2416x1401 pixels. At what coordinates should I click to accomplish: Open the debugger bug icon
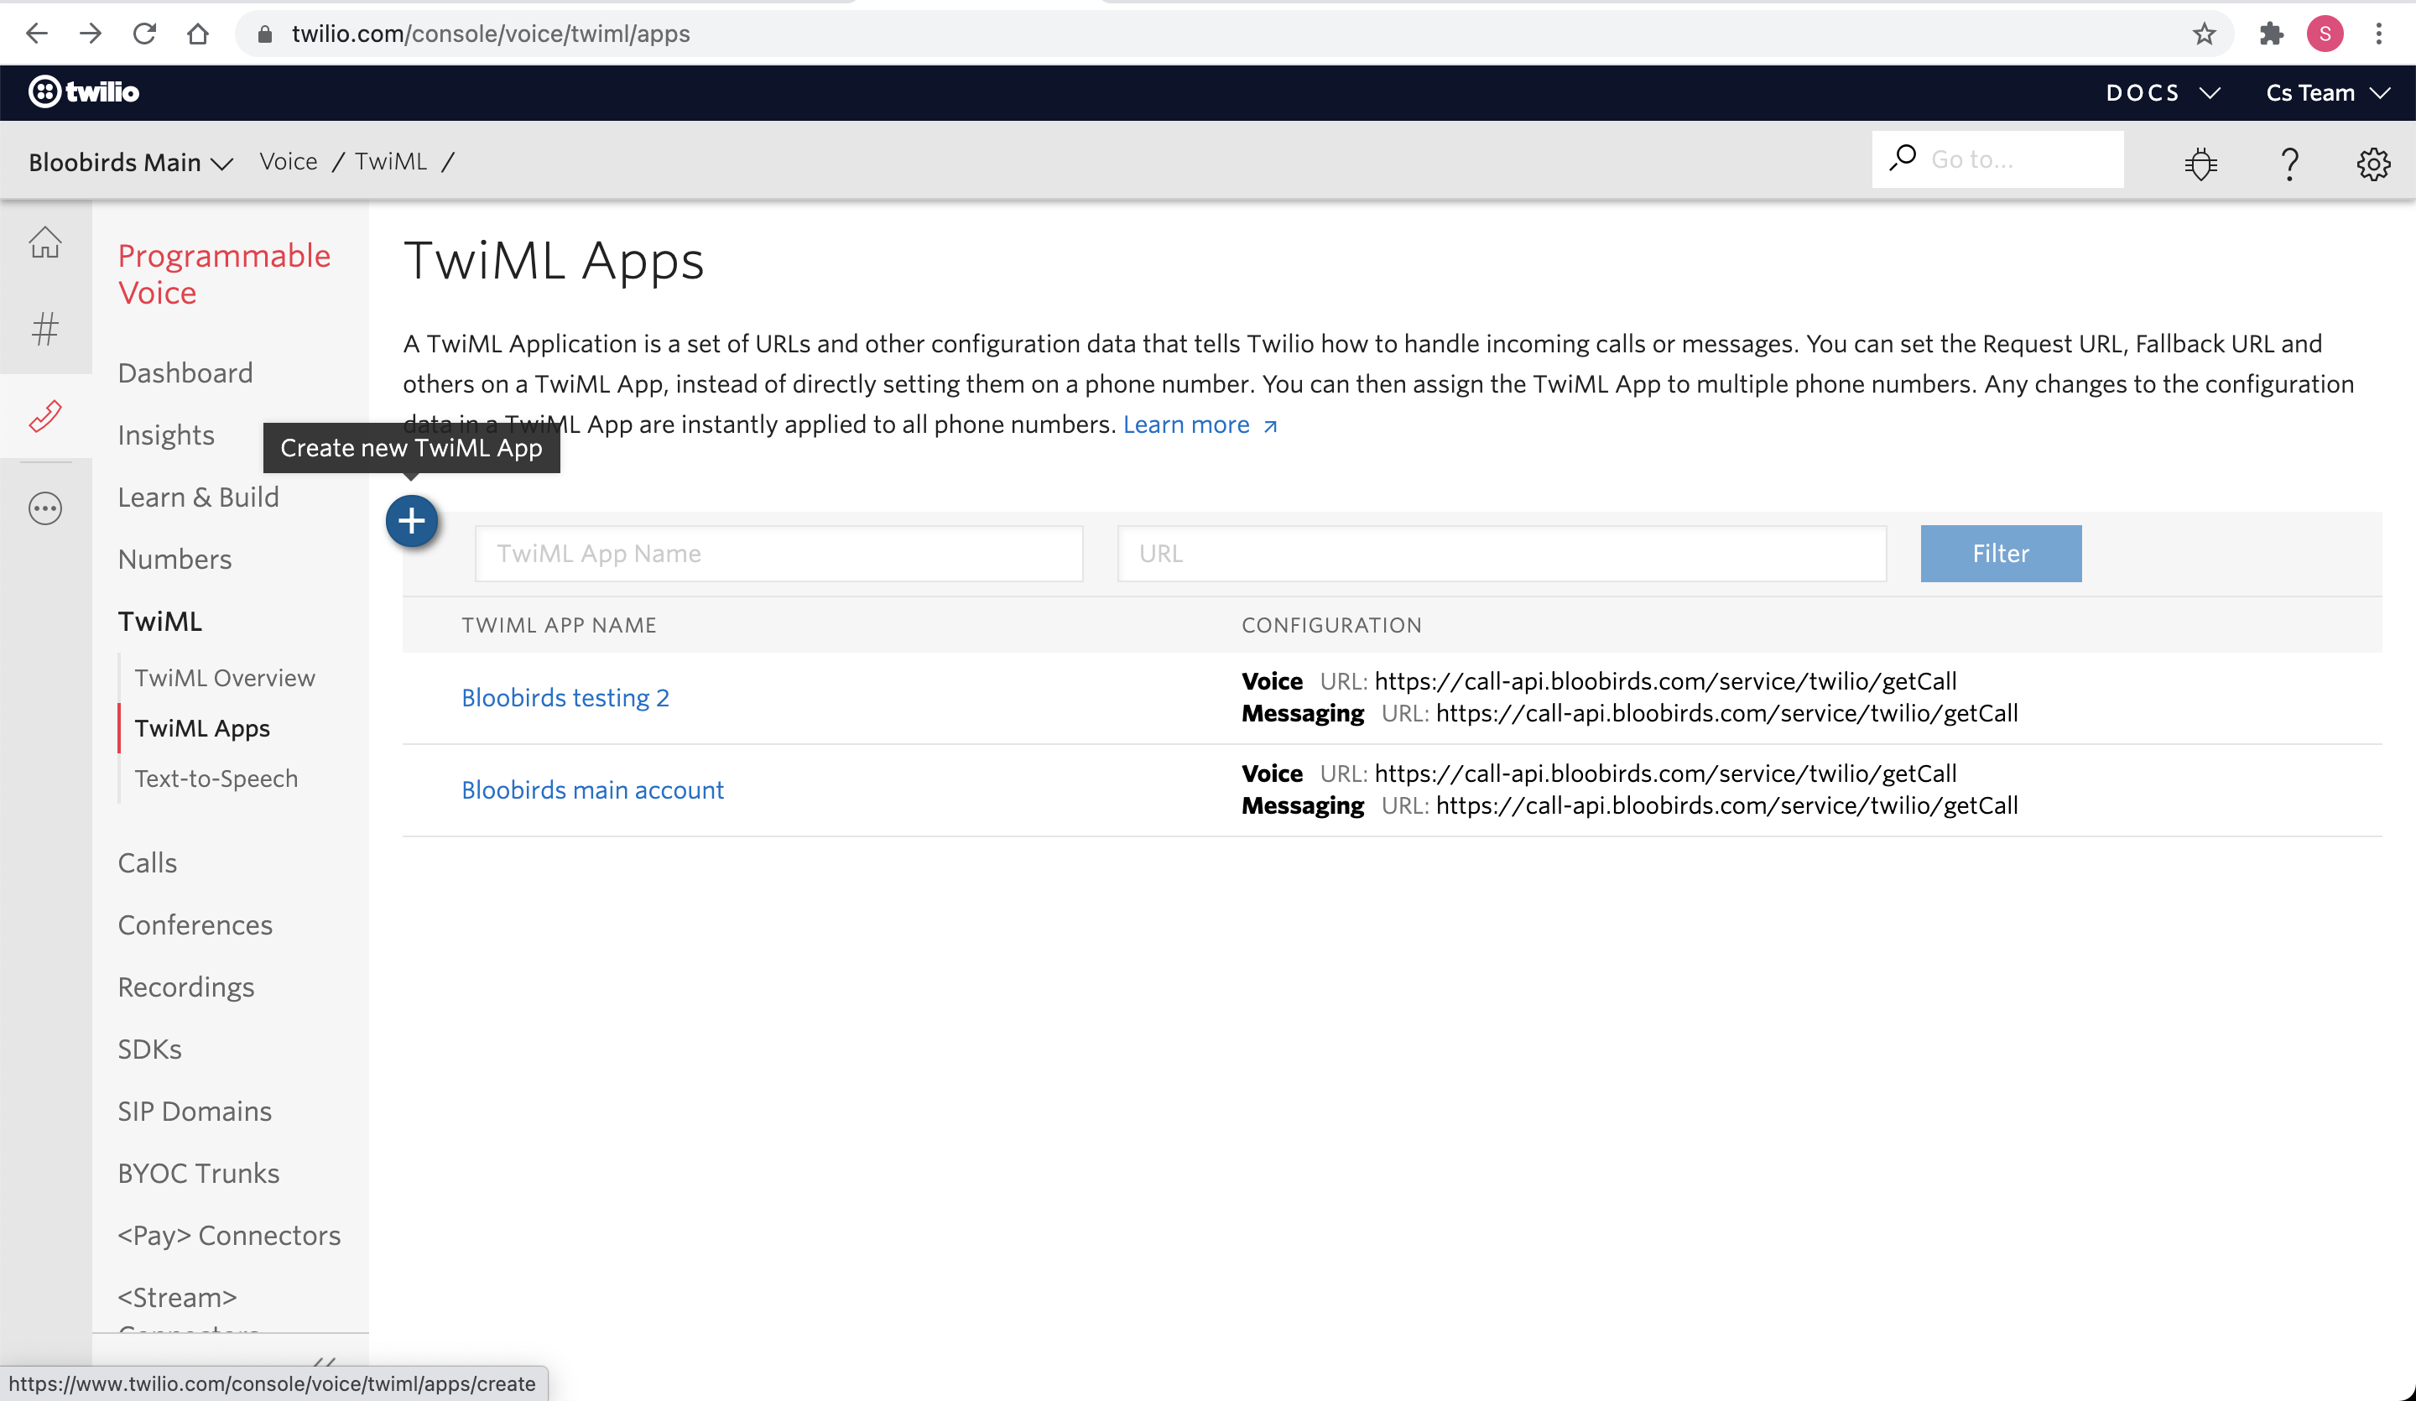click(x=2200, y=163)
